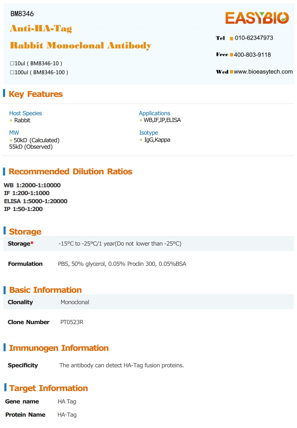297x428 pixels.
Task: Click the orange square beside Tel number
Action: click(x=231, y=38)
